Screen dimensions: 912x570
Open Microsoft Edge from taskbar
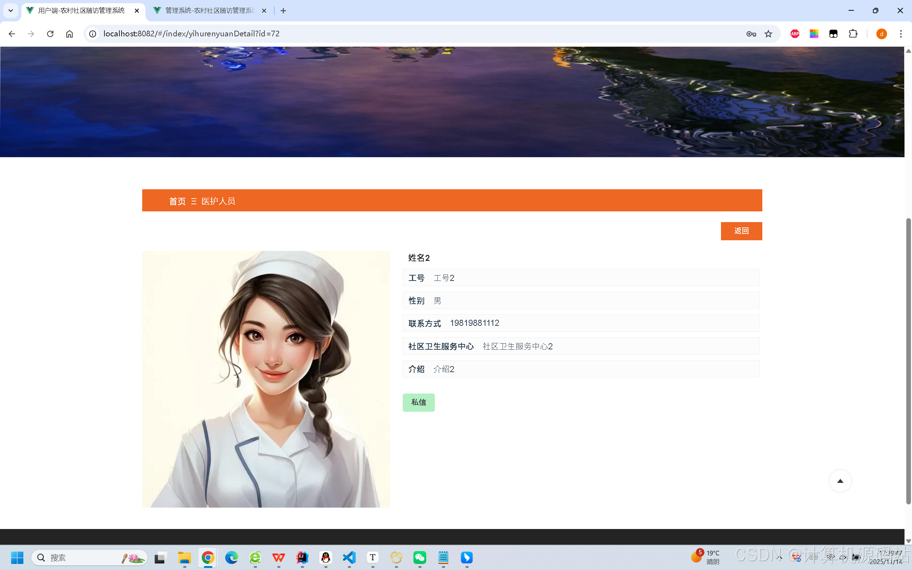pos(231,558)
